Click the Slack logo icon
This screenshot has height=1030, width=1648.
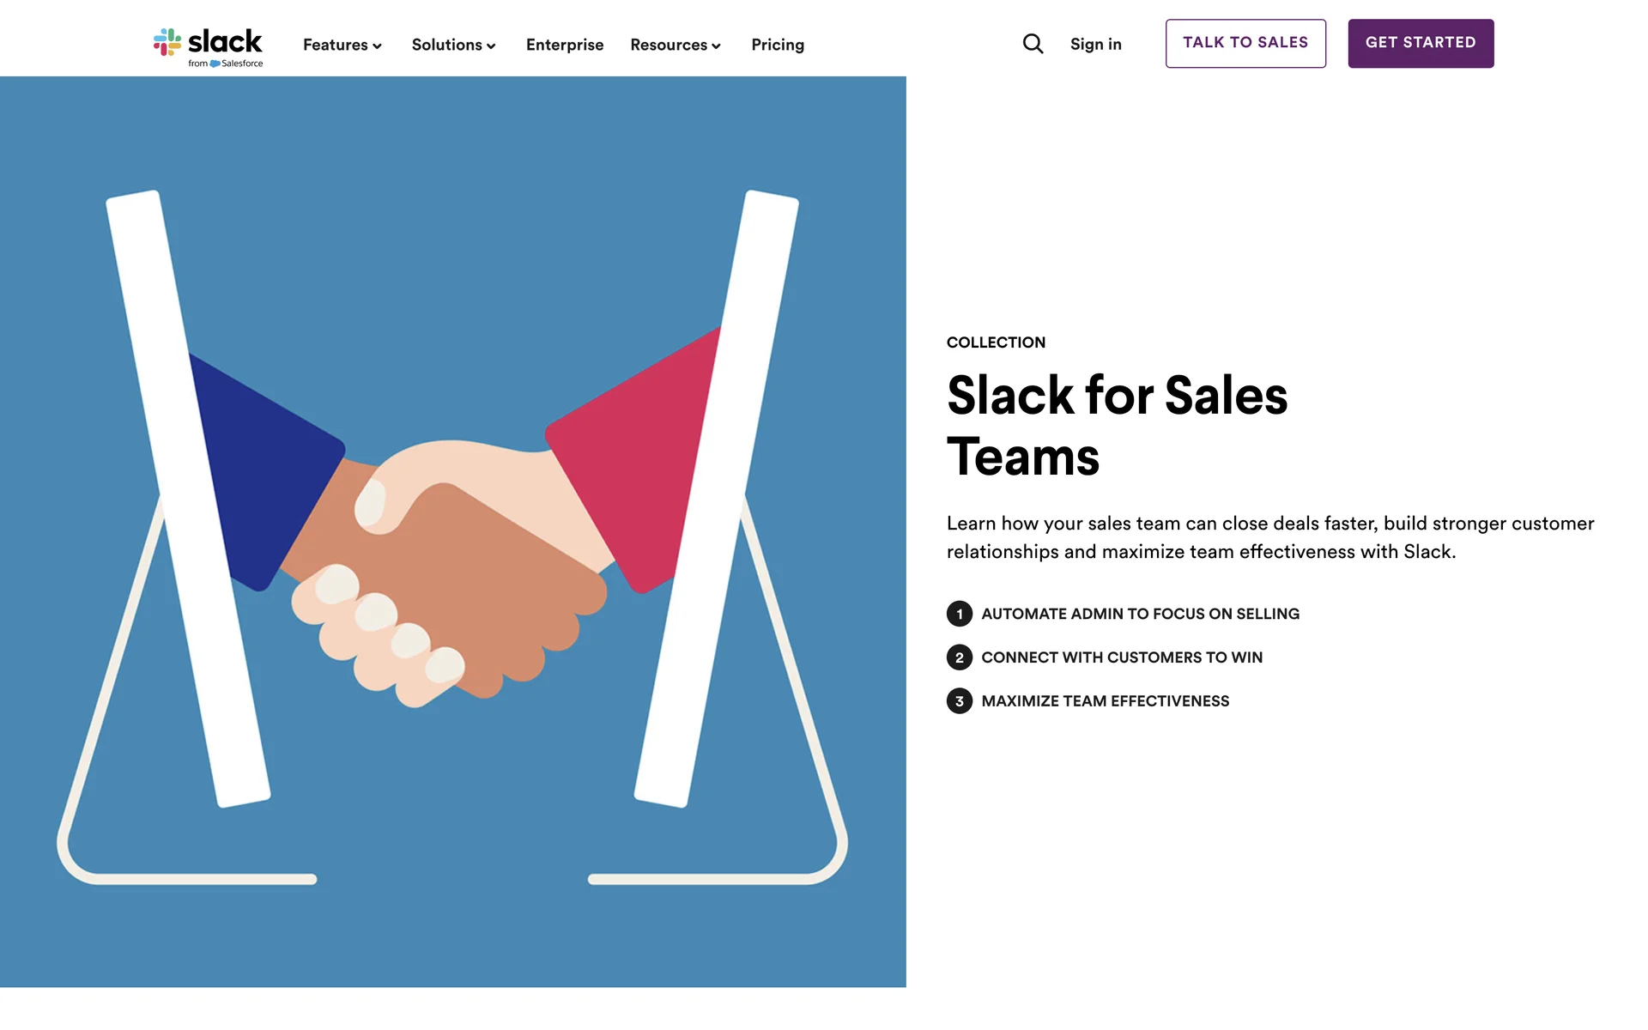coord(167,41)
